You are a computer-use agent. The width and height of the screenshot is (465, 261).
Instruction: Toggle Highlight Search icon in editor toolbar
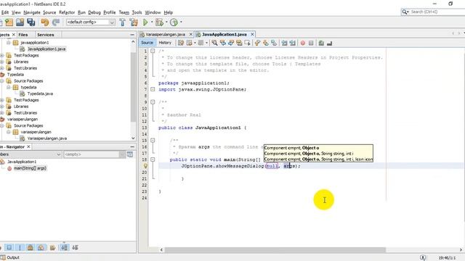tap(239, 43)
